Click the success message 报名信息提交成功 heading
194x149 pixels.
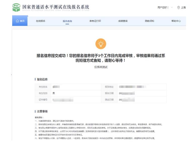(101, 58)
